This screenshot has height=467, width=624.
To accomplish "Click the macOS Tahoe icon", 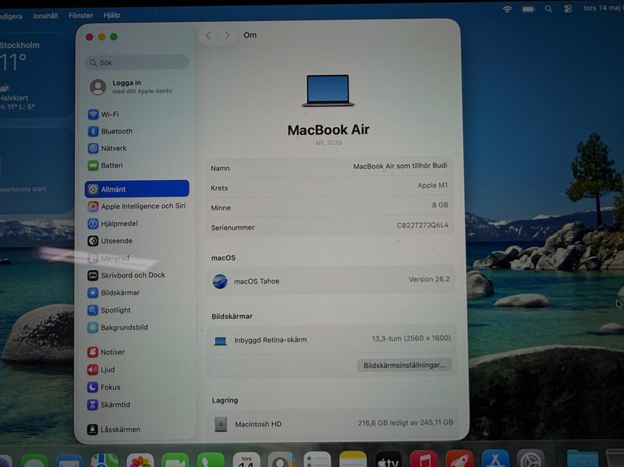I will (x=220, y=281).
